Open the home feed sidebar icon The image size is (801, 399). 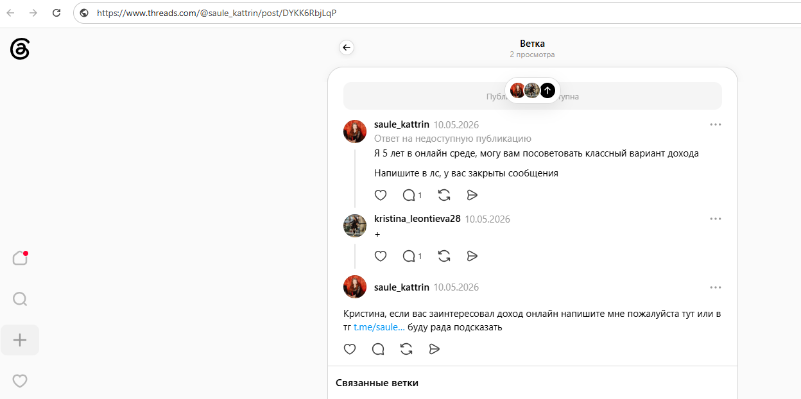tap(20, 258)
